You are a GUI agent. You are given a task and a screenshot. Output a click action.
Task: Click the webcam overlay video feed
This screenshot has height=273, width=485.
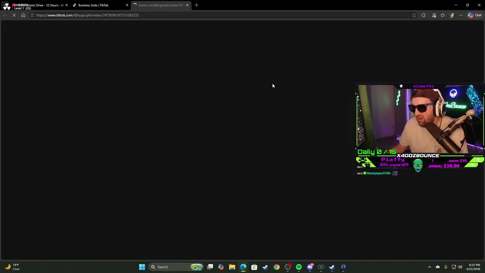point(420,119)
